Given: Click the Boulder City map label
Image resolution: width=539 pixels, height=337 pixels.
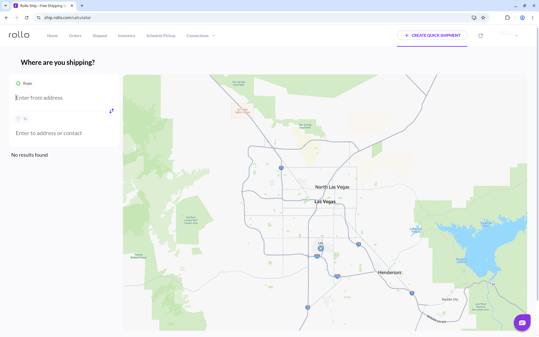Looking at the screenshot, I should coord(450,299).
